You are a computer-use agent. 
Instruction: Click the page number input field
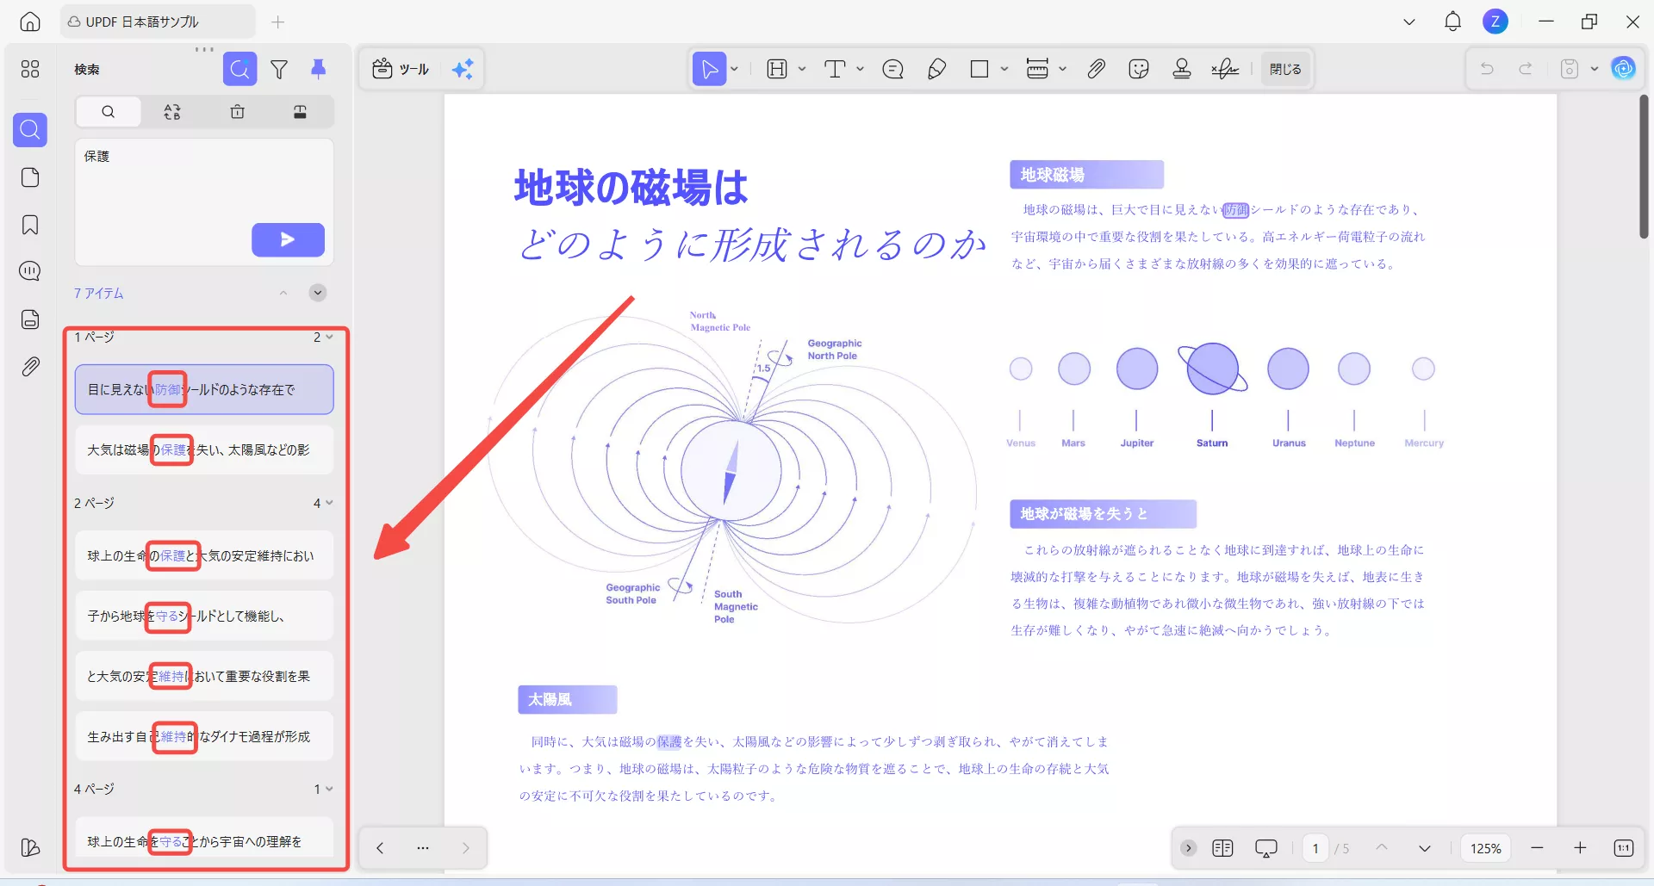(x=1315, y=847)
